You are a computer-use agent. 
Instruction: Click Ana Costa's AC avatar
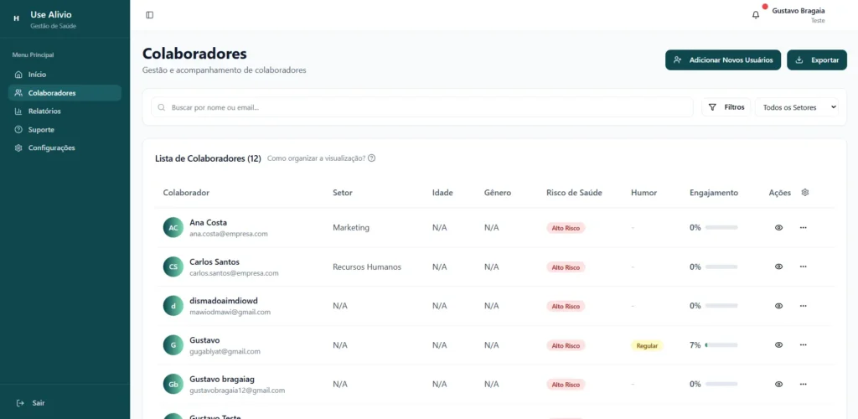[173, 228]
